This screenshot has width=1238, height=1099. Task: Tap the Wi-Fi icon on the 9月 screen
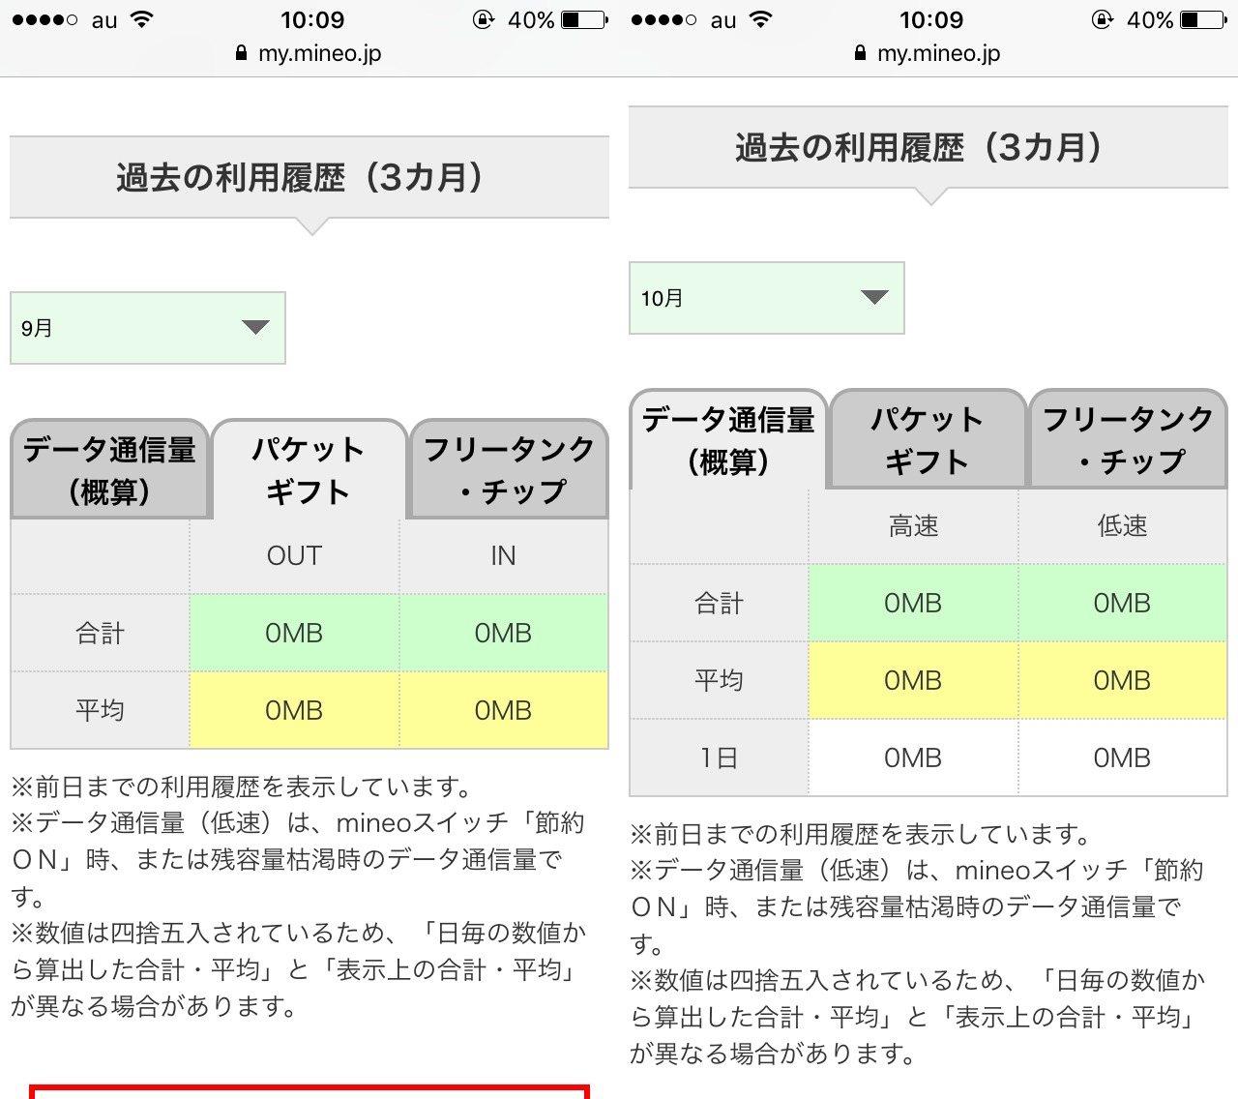coord(141,19)
